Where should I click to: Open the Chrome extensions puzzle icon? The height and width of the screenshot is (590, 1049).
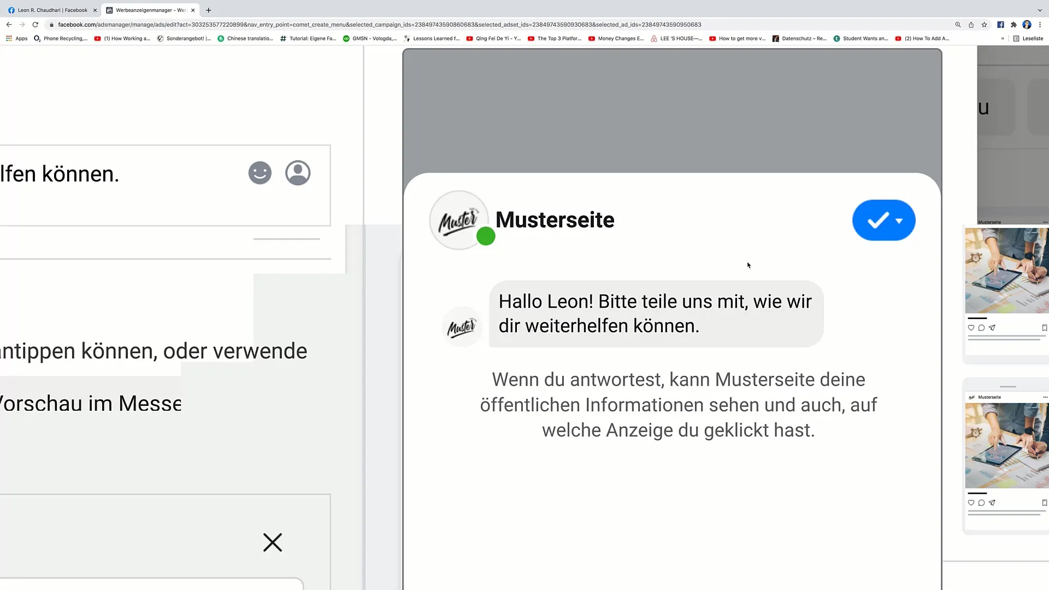click(1013, 25)
